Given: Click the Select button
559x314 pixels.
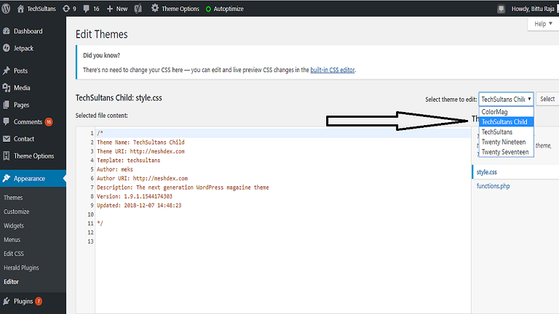Looking at the screenshot, I should (547, 99).
